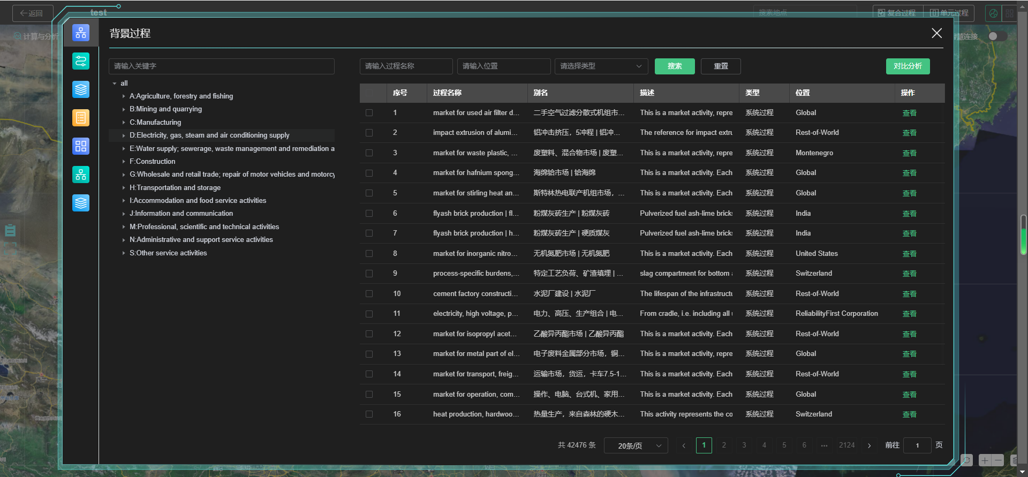
Task: Select I:Accommodation and food service activities
Action: (x=198, y=201)
